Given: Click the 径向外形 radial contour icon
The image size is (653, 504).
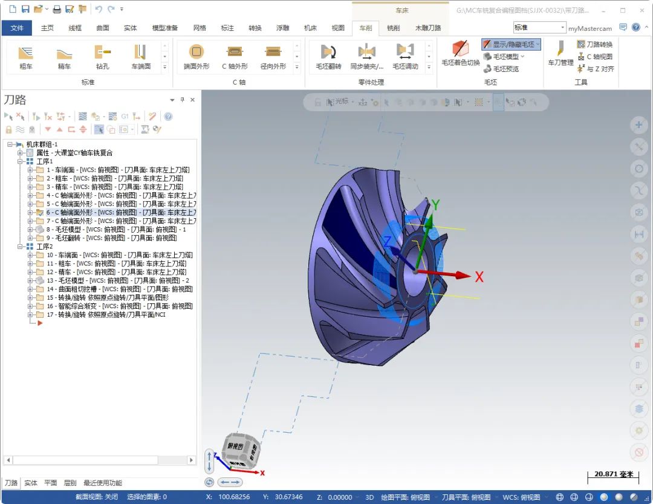Looking at the screenshot, I should pos(273,56).
